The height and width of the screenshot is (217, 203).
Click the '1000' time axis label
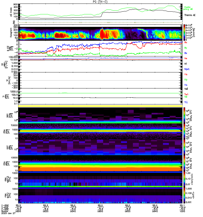point(182,211)
